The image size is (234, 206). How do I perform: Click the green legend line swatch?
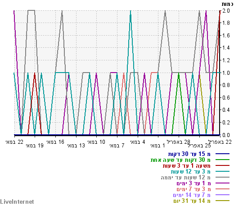tap(222, 160)
